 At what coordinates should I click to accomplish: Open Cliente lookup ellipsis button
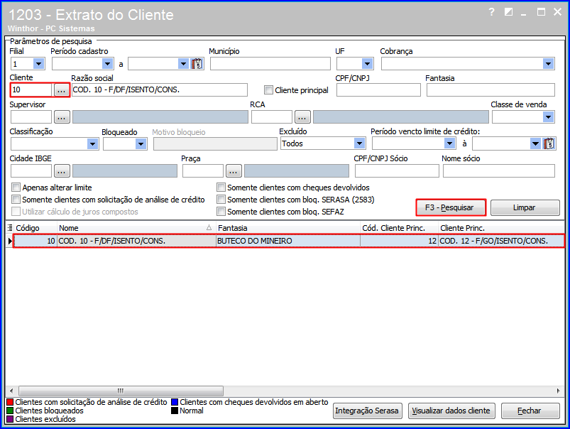click(62, 90)
